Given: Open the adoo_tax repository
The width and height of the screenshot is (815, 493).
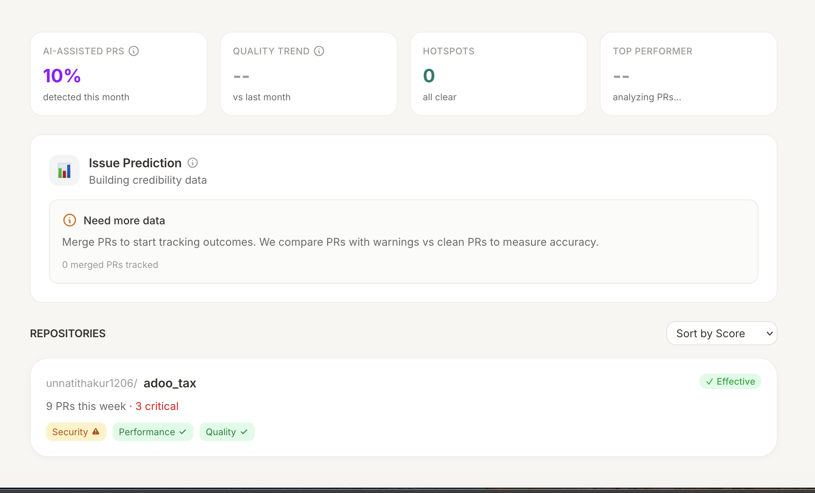Looking at the screenshot, I should click(x=170, y=383).
